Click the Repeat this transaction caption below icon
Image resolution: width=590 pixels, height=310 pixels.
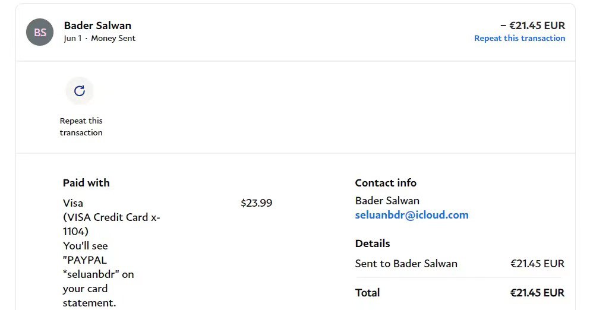[x=81, y=126]
